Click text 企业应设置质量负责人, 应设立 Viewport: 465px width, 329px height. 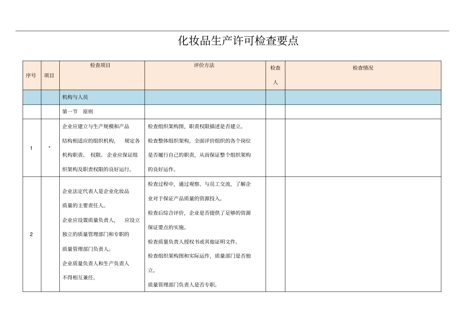pos(101,220)
